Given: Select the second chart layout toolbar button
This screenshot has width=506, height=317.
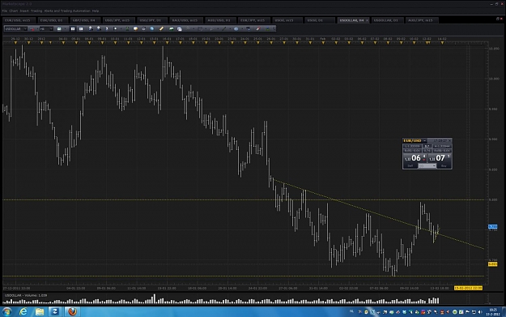Looking at the screenshot, I should pyautogui.click(x=81, y=28).
